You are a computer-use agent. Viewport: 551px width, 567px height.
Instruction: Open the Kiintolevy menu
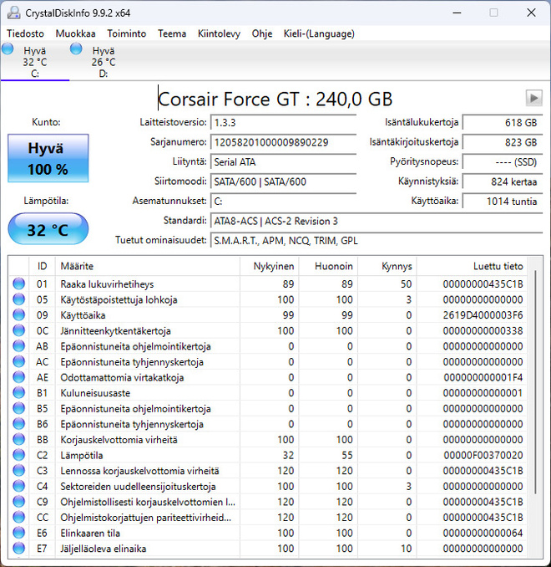tap(219, 33)
